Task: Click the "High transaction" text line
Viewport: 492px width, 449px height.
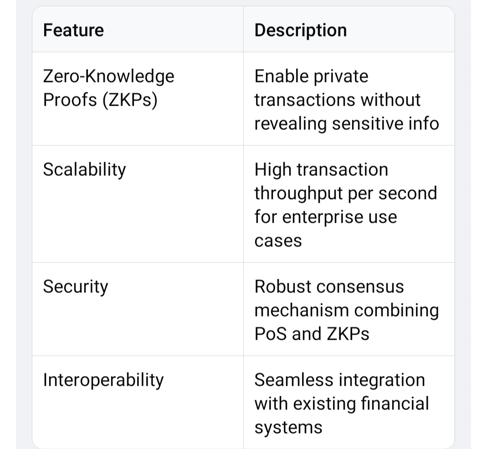Action: (x=321, y=169)
